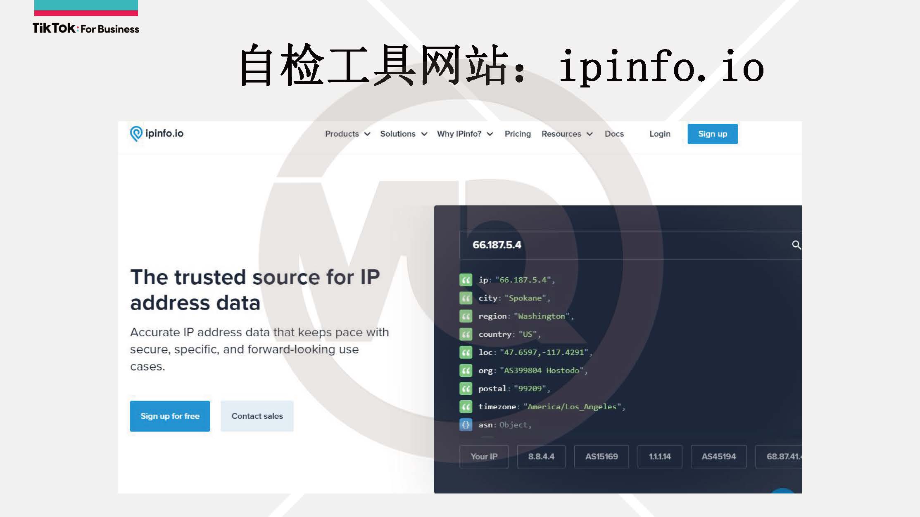This screenshot has width=920, height=517.
Task: Click the quote icon beside country row
Action: pos(466,334)
